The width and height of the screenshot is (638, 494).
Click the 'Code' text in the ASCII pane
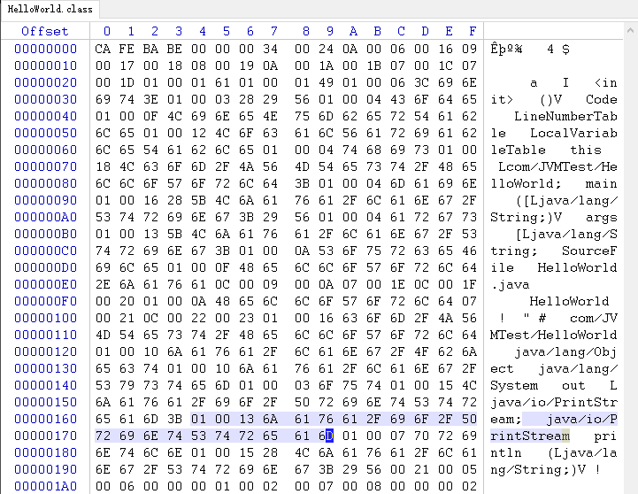coord(601,99)
